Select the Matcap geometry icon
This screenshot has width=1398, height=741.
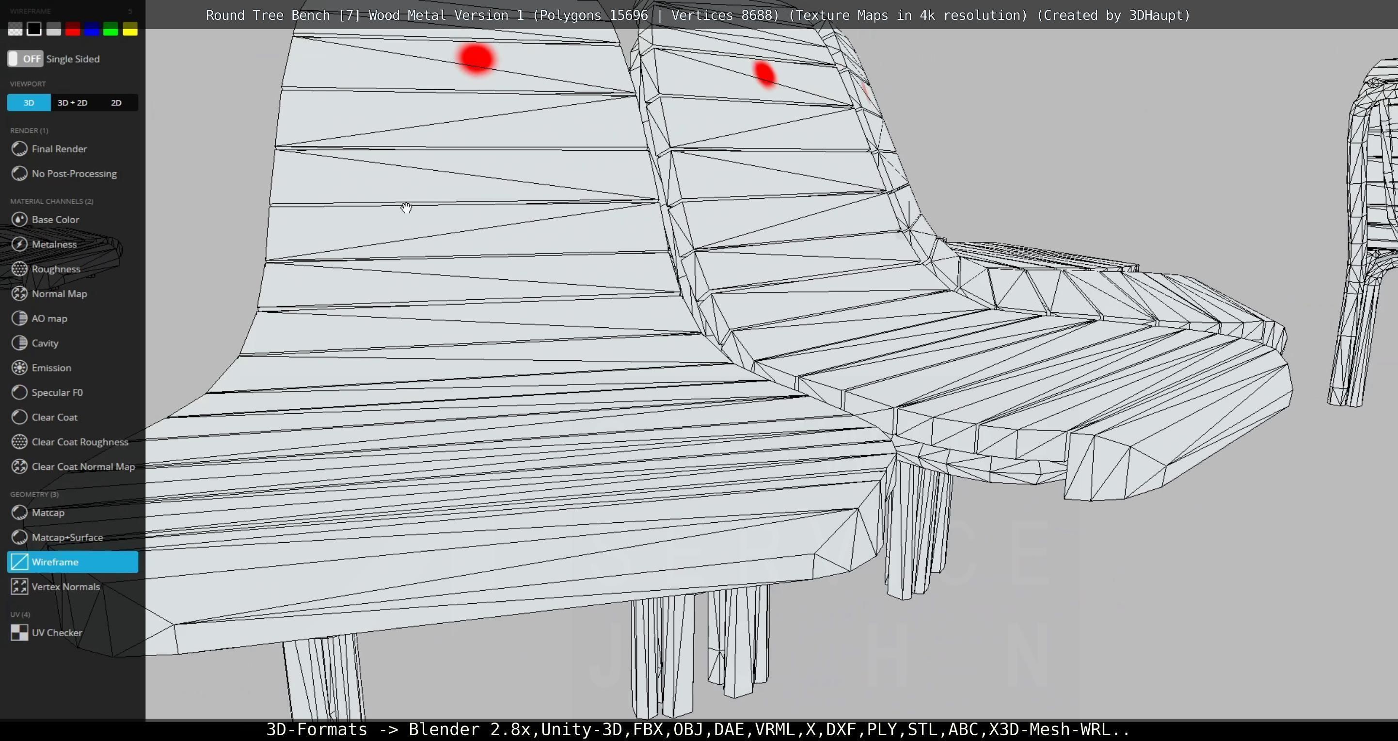19,513
